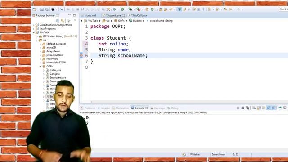Open Caller.java in Package Explorer
Image resolution: width=288 pixels, height=162 pixels.
55,70
